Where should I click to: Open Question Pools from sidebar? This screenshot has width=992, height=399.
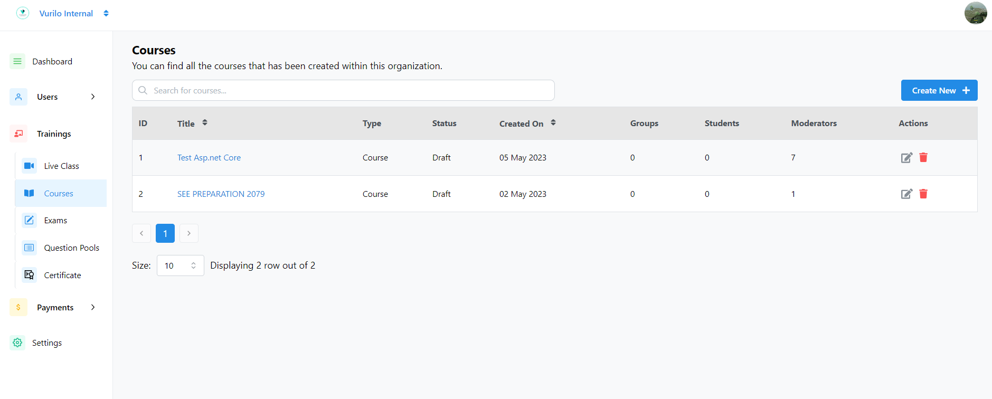pyautogui.click(x=71, y=248)
